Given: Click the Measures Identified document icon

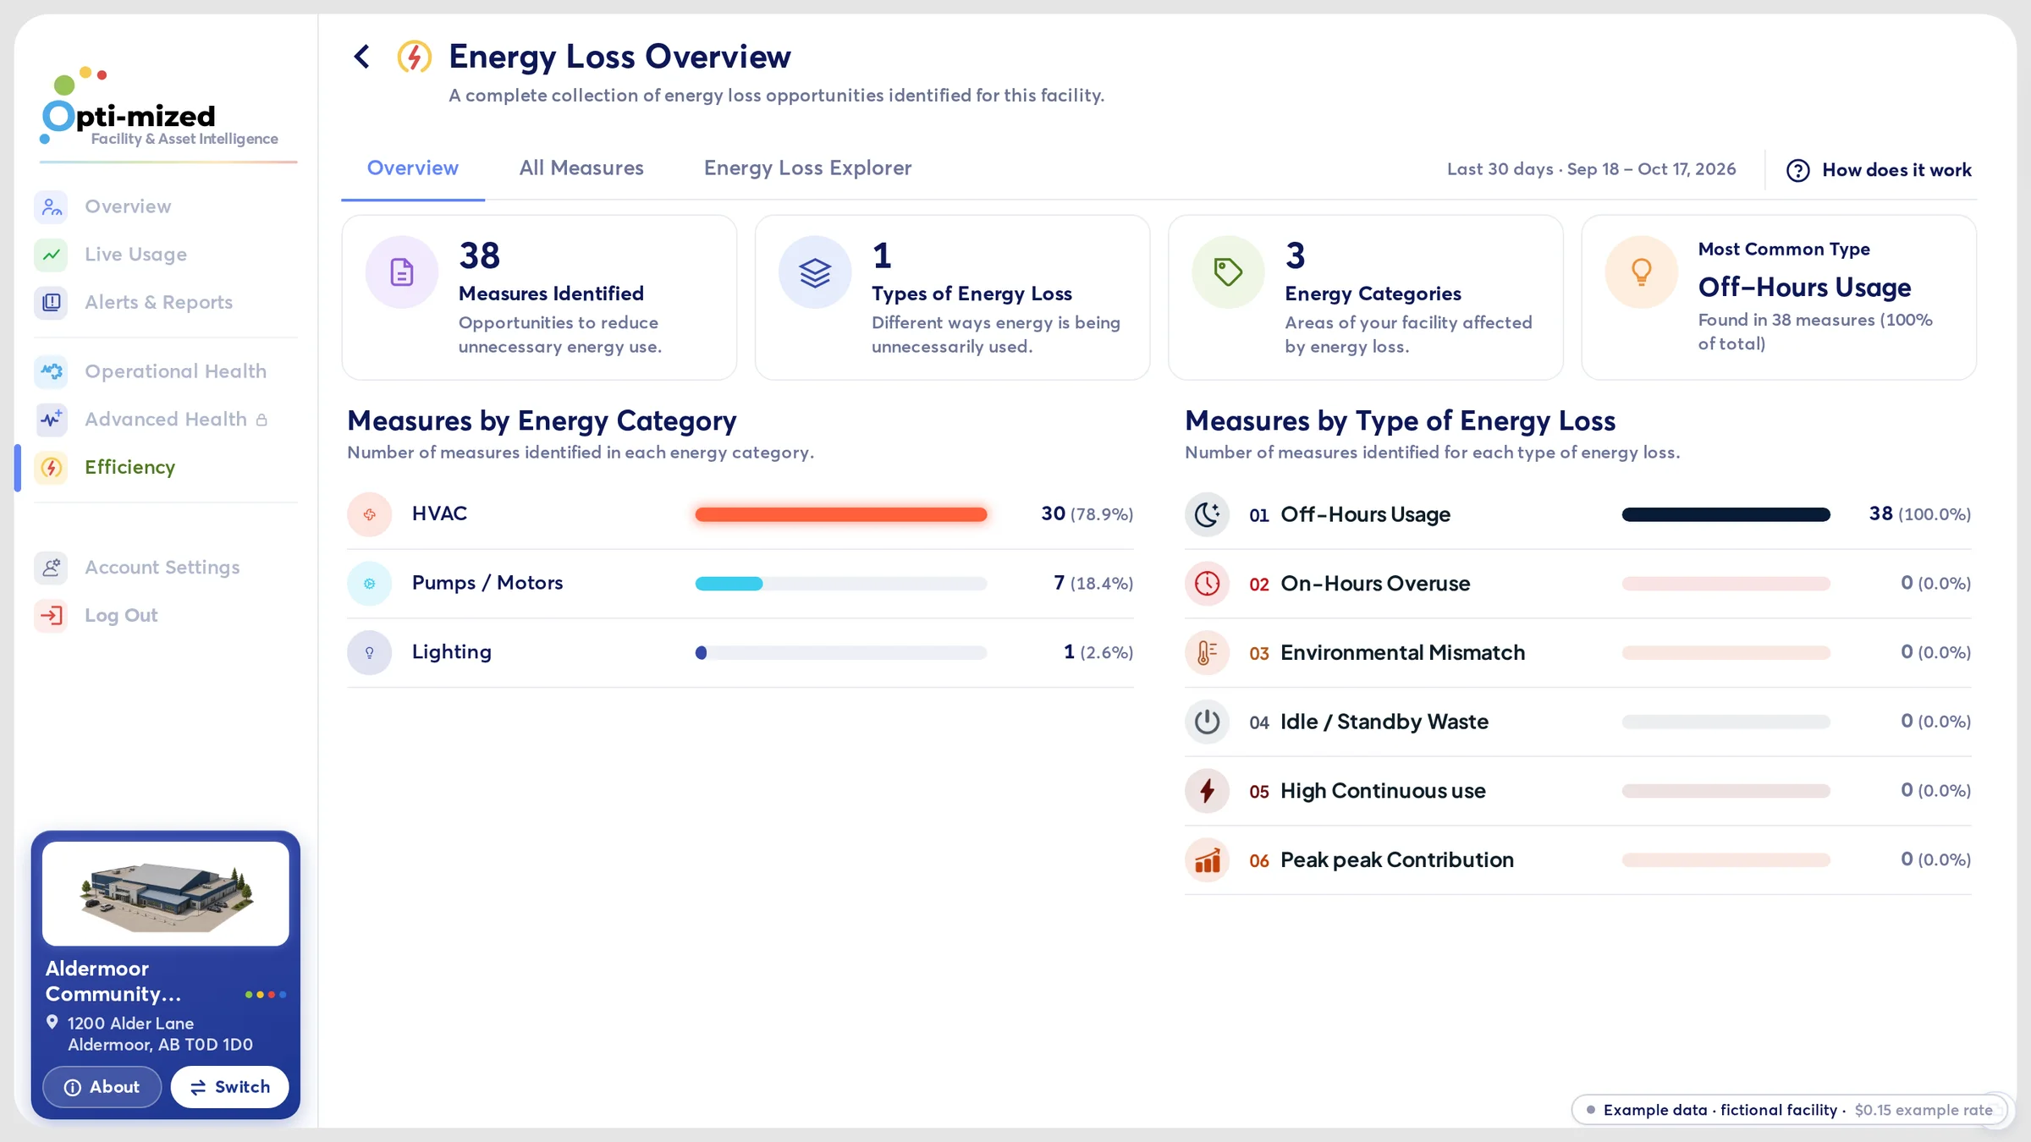Looking at the screenshot, I should coord(402,272).
